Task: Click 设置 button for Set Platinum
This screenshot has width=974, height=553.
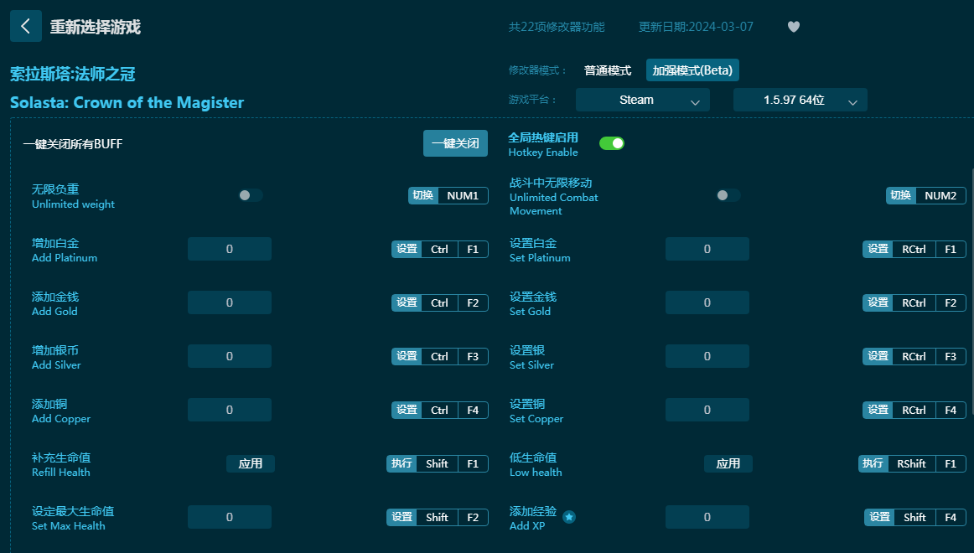Action: 878,249
